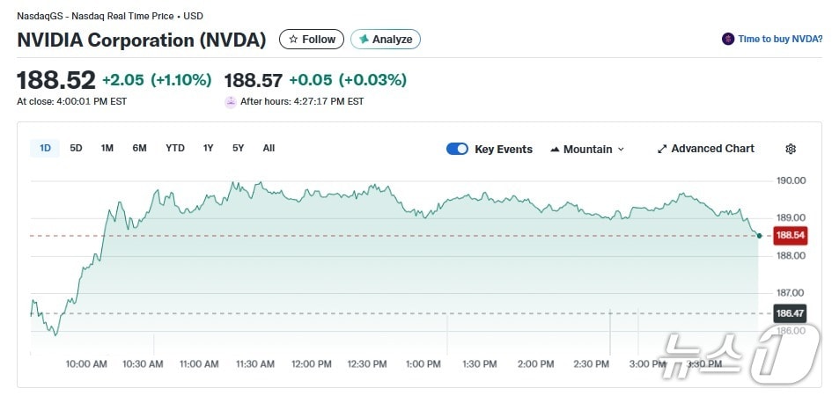Select the 1D time range tab
The height and width of the screenshot is (396, 832).
tap(45, 148)
